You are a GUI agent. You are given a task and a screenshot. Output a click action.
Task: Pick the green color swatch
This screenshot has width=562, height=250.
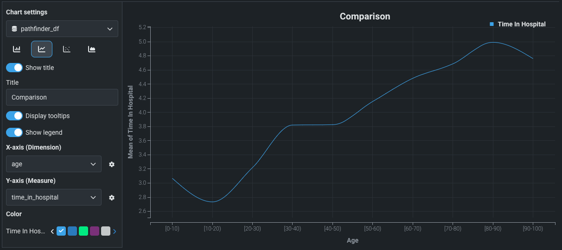[83, 231]
